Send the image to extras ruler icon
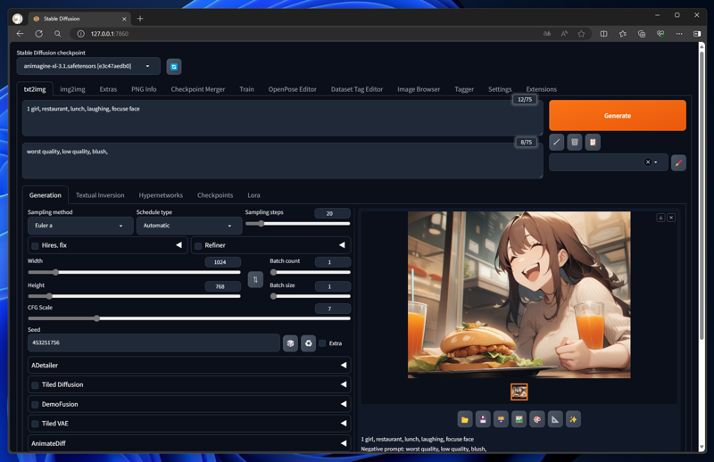The width and height of the screenshot is (714, 462). tap(555, 419)
